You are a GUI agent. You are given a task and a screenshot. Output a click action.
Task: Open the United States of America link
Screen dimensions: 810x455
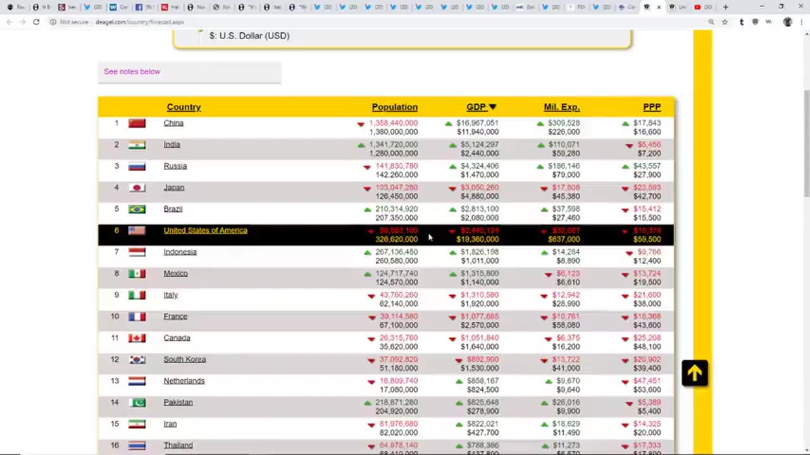[x=205, y=231]
